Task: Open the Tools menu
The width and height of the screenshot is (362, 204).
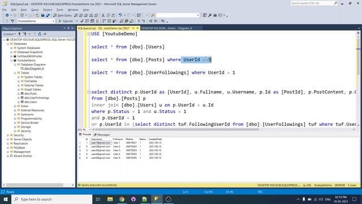Action: coord(60,10)
